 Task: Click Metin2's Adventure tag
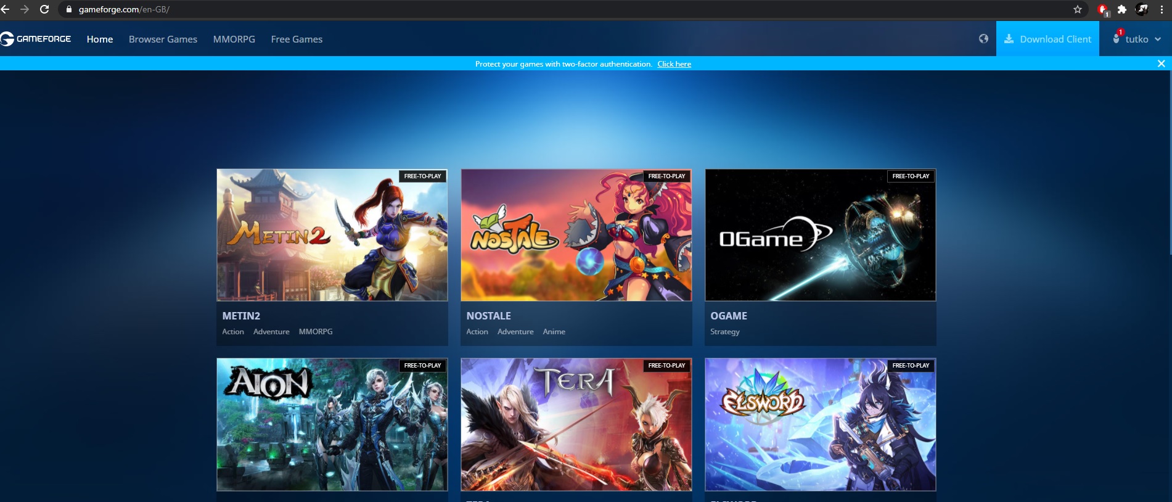271,332
